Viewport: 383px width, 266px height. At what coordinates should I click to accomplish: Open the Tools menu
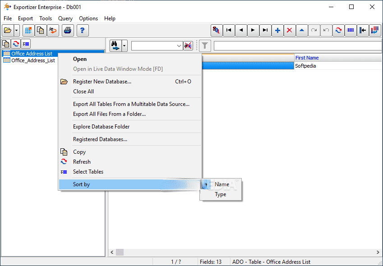tap(46, 18)
